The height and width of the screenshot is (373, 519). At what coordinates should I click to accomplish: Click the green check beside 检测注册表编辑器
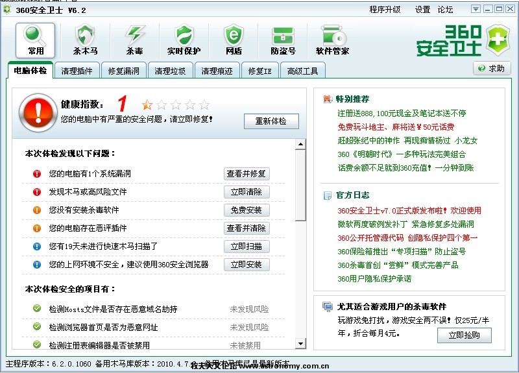(x=37, y=344)
